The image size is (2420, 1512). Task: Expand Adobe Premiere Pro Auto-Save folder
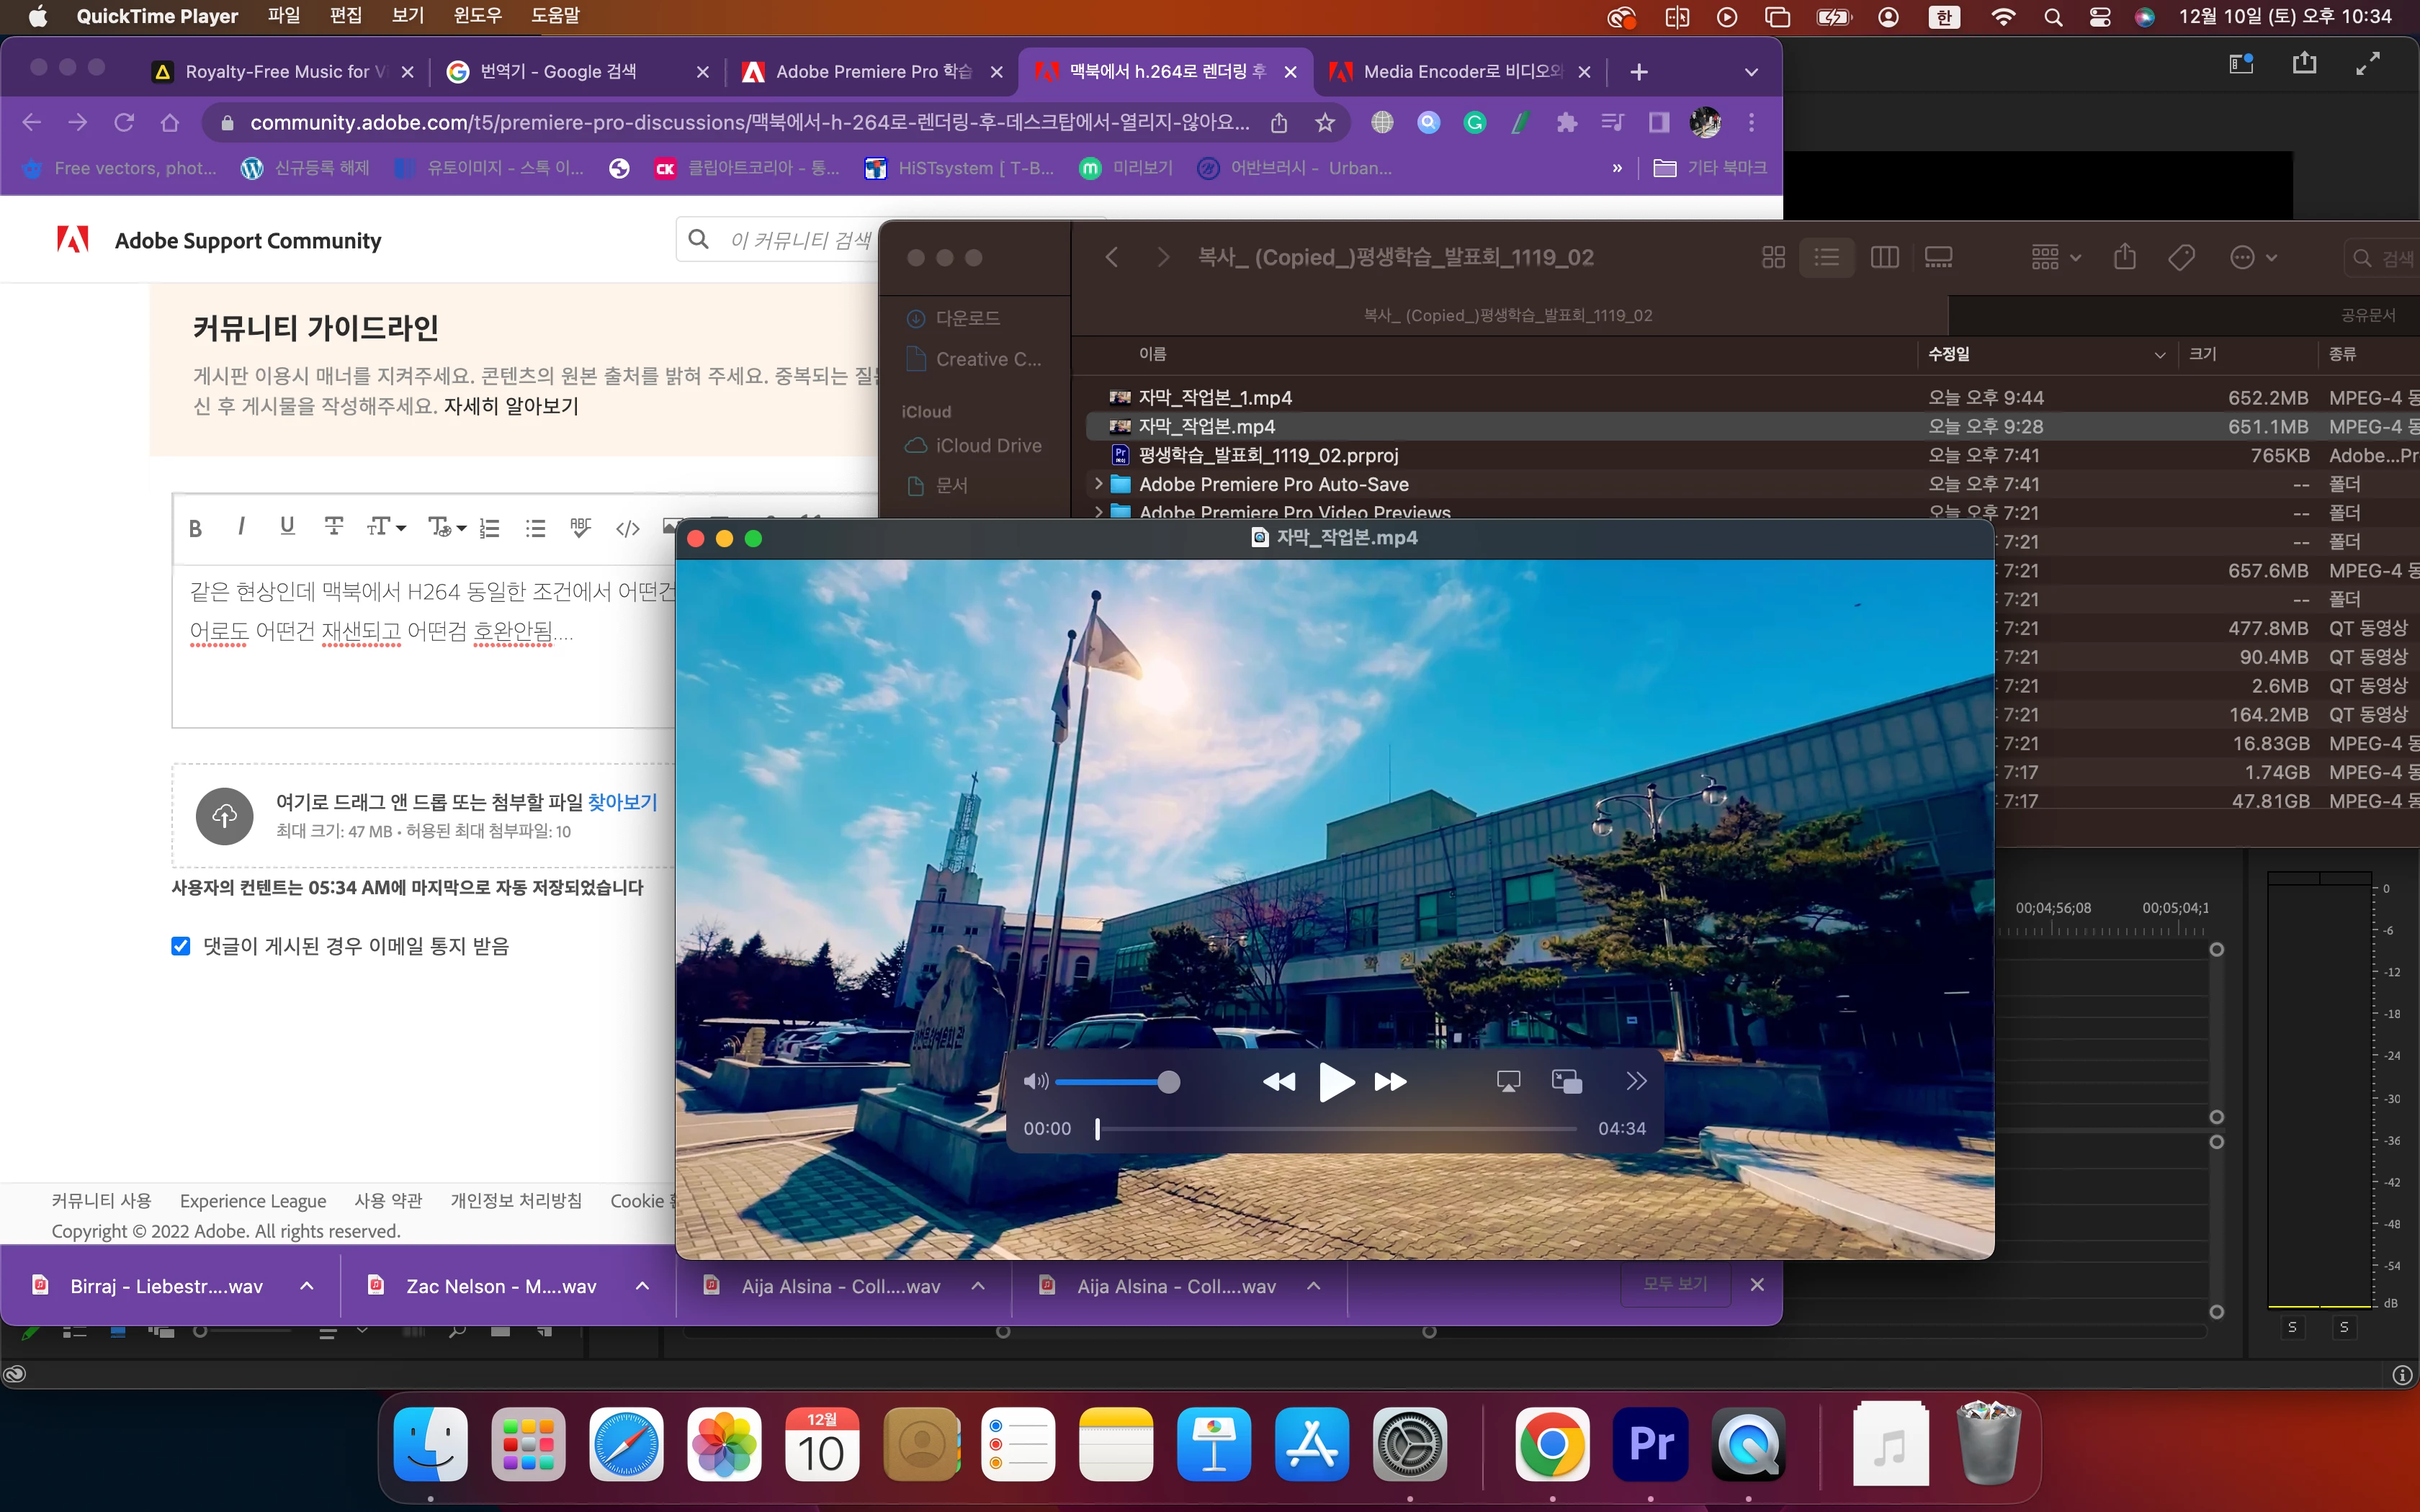click(1098, 484)
